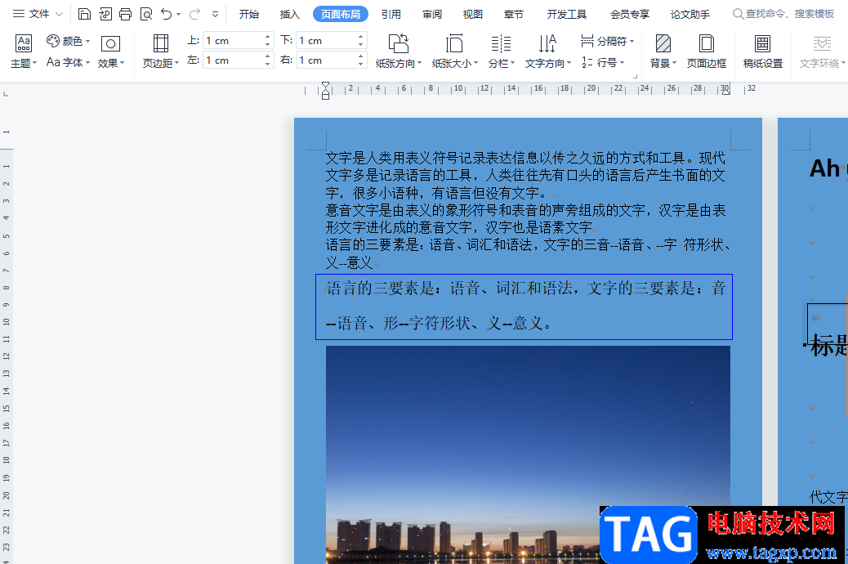Viewport: 848px width, 564px height.
Task: Click the Print icon
Action: (126, 14)
